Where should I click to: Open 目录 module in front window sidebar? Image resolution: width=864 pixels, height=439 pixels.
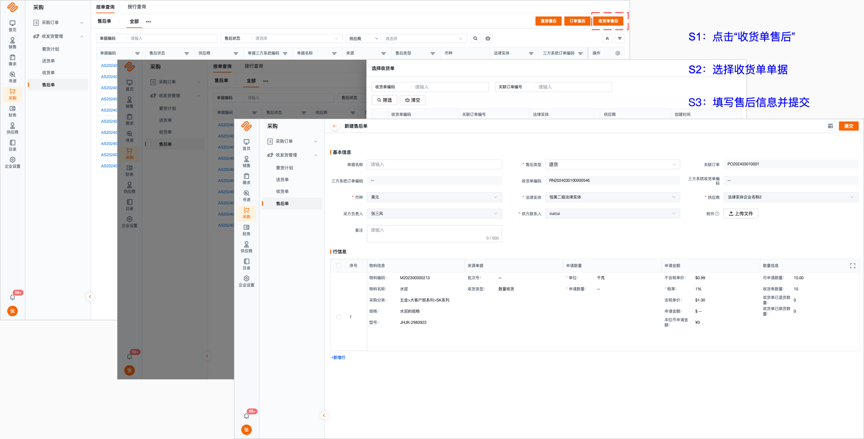[x=247, y=264]
